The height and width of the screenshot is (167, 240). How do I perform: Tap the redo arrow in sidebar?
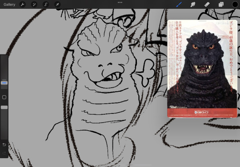click(x=4, y=153)
